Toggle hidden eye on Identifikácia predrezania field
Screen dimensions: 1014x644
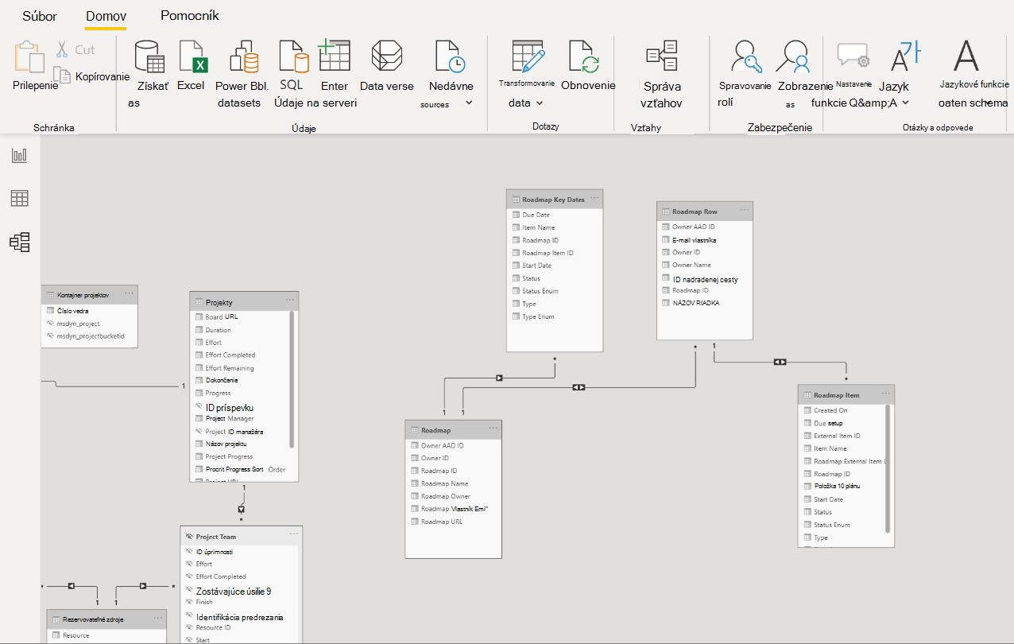[189, 616]
